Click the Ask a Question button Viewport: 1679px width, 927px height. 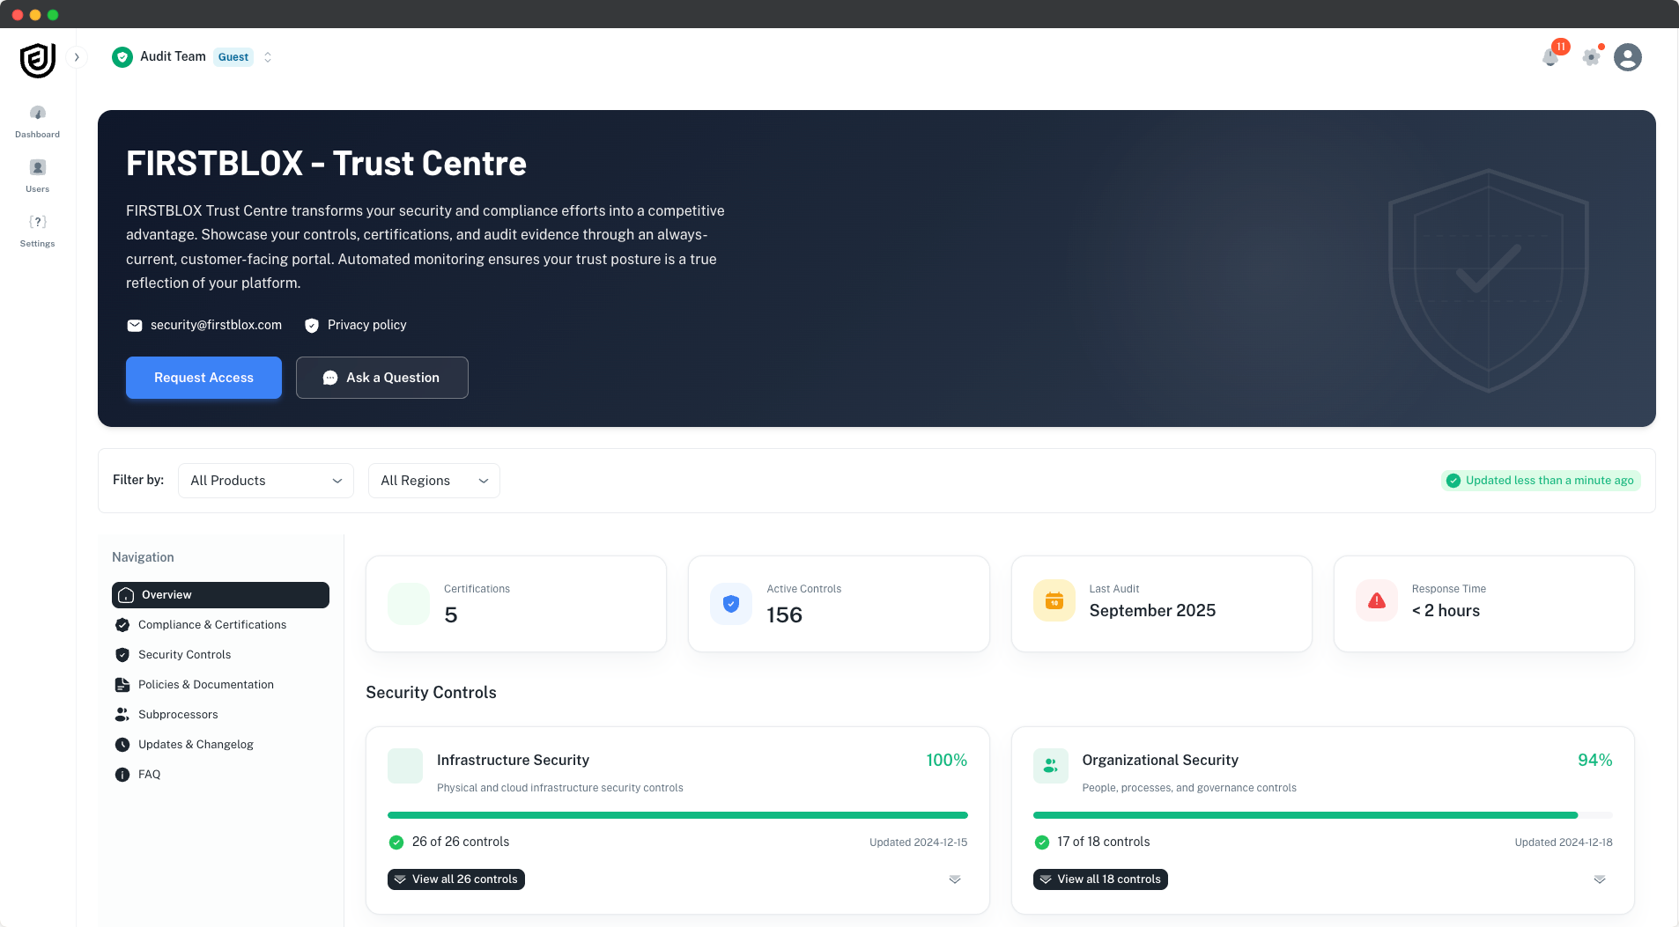(x=381, y=377)
